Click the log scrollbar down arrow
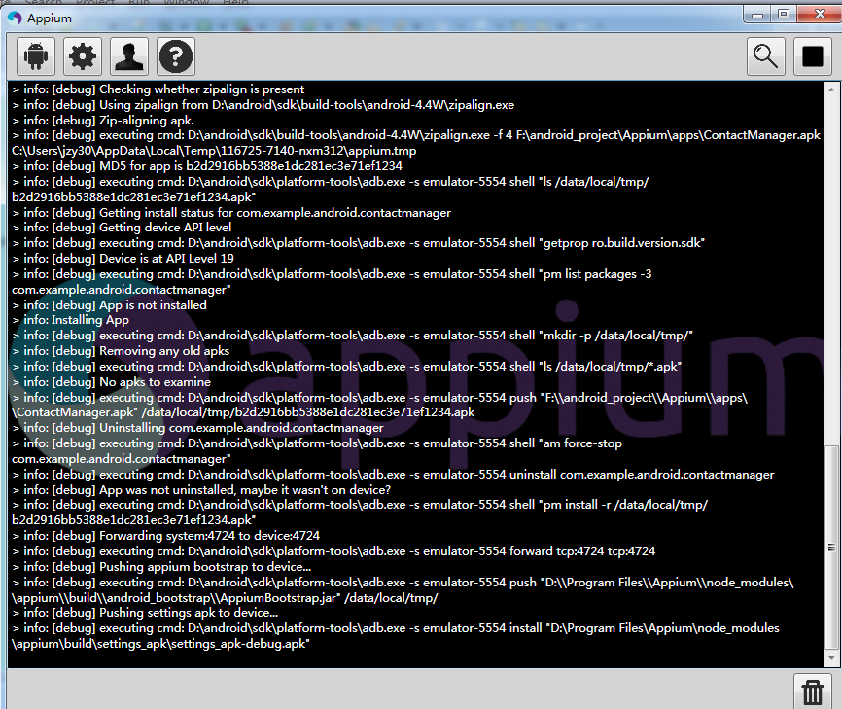Screen dimensions: 842x709 830,657
